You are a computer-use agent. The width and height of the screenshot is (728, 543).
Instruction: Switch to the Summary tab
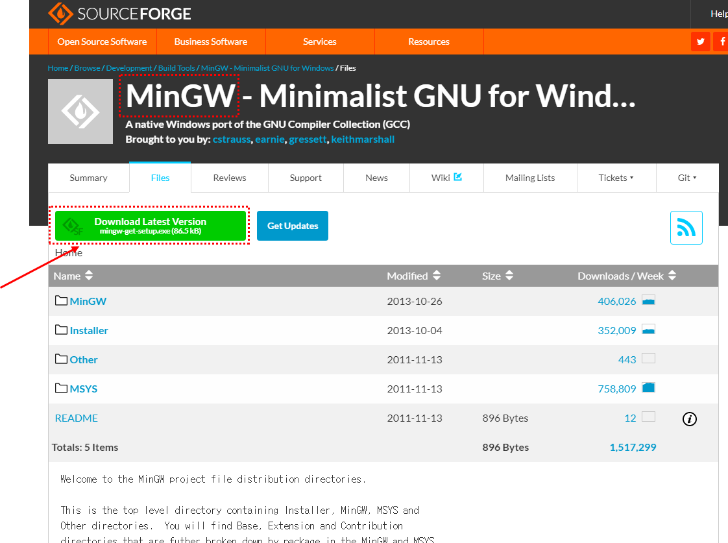pos(89,178)
